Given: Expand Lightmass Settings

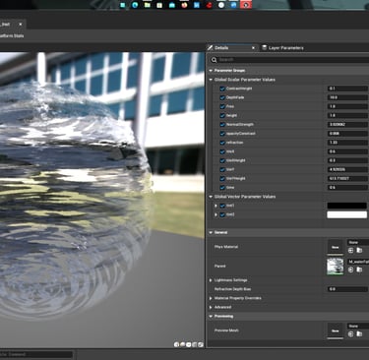Looking at the screenshot, I should 211,280.
